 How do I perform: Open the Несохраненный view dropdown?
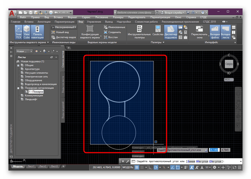[64, 27]
